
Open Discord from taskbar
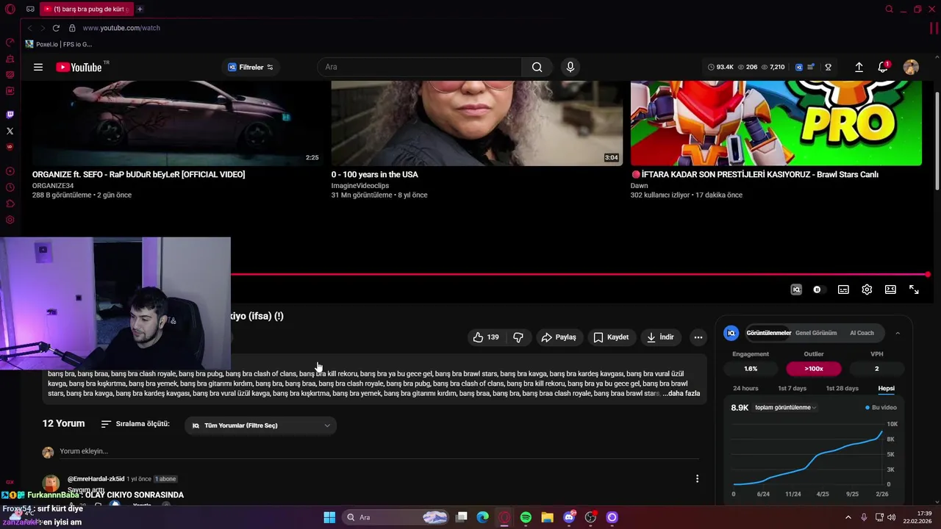(x=569, y=517)
